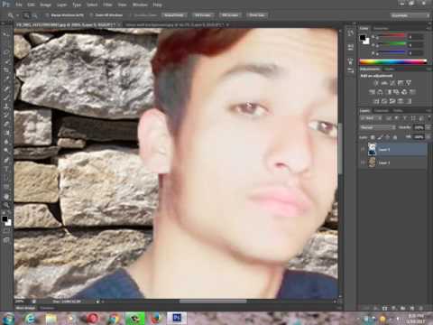Select the Clone Stamp tool
The width and height of the screenshot is (433, 325).
click(6, 107)
